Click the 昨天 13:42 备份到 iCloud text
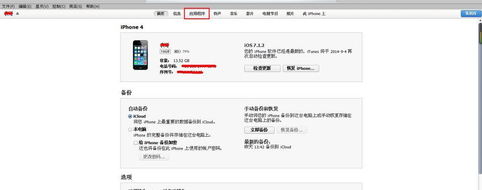Screen dimensions: 482x190 (x=268, y=147)
